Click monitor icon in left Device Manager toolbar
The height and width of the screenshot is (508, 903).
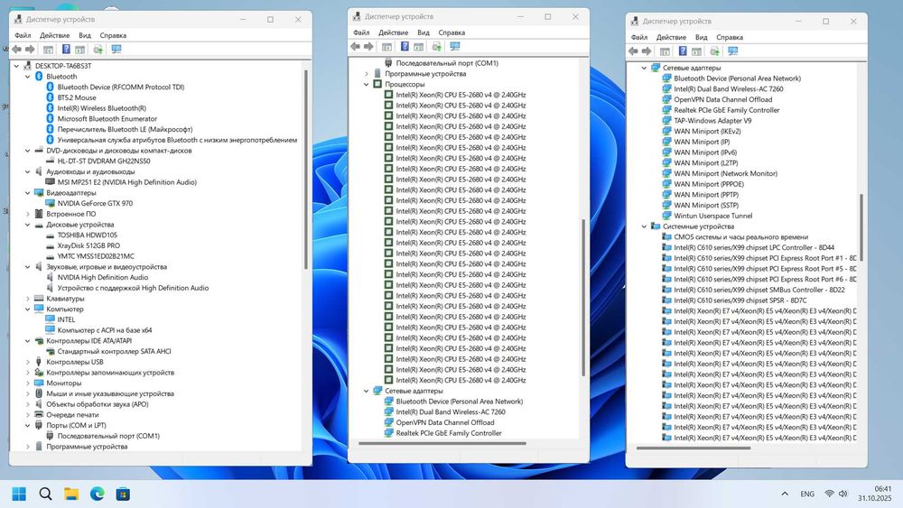tap(116, 50)
